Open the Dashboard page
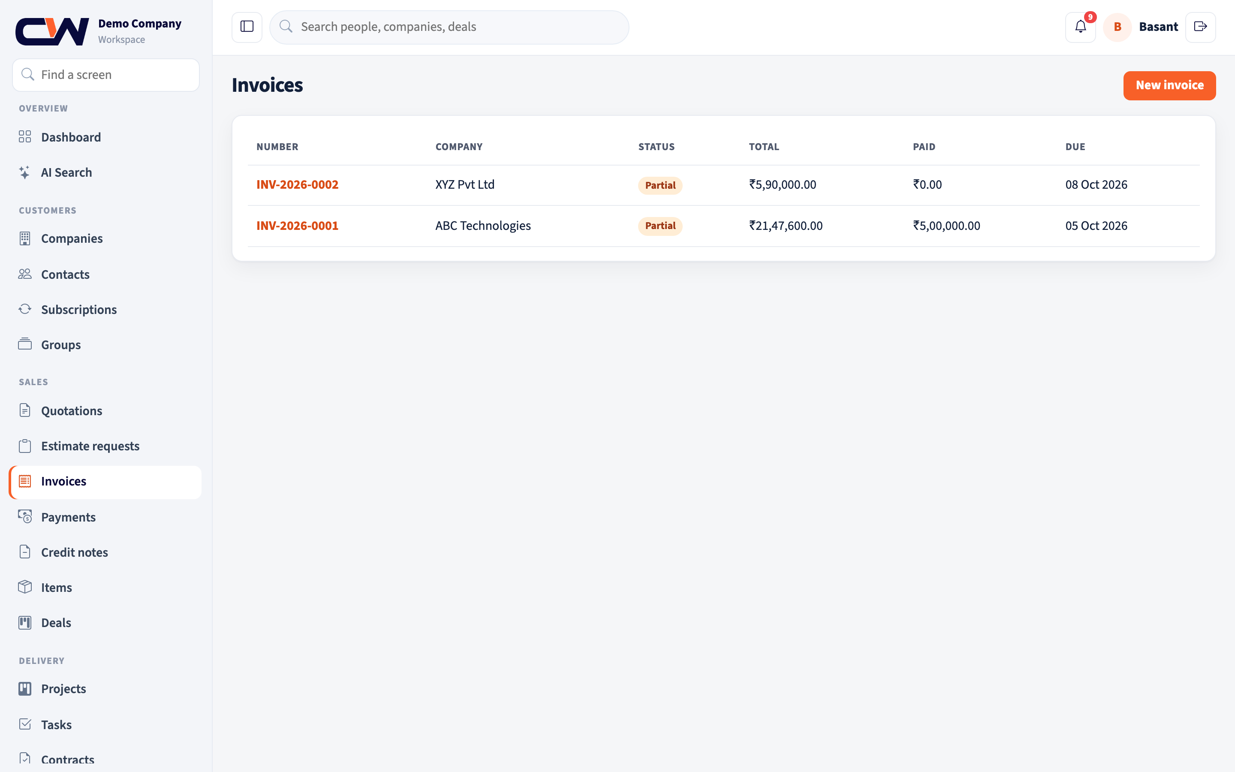This screenshot has height=772, width=1235. (x=105, y=137)
